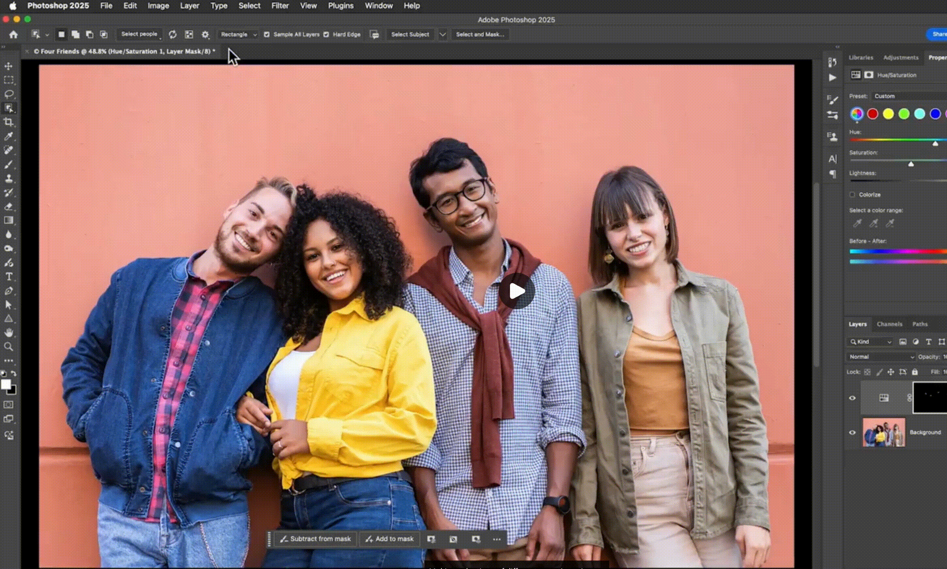Select the Move tool
Image resolution: width=947 pixels, height=569 pixels.
[x=9, y=66]
